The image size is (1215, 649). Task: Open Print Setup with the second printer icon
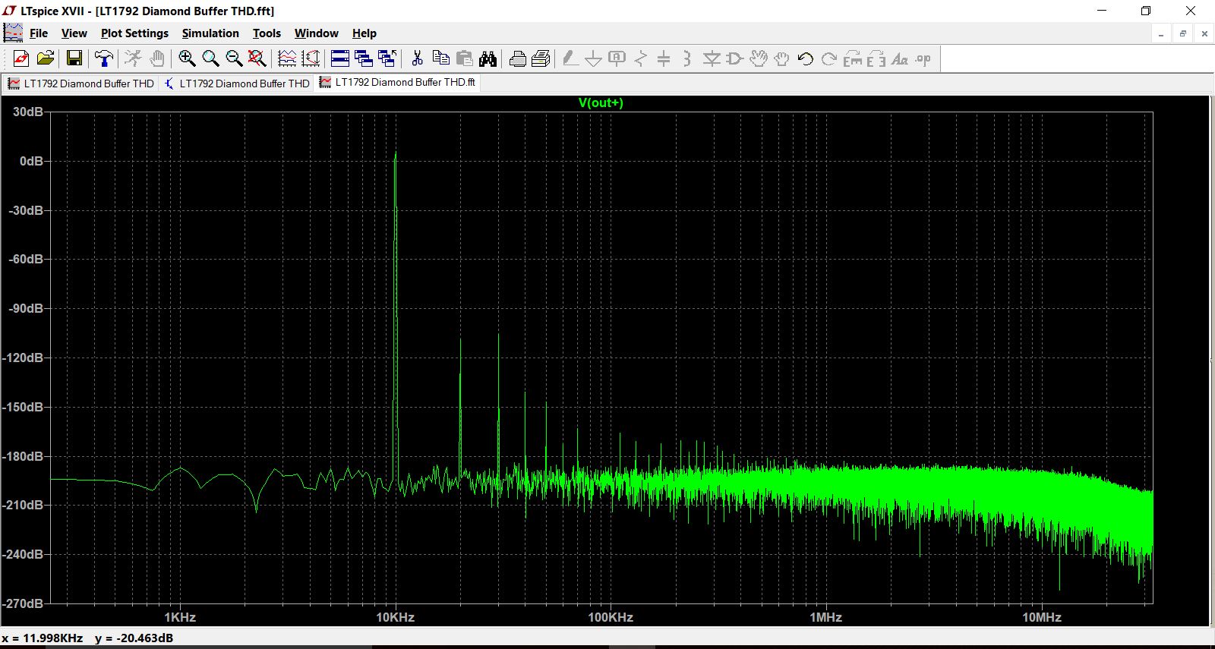(541, 58)
